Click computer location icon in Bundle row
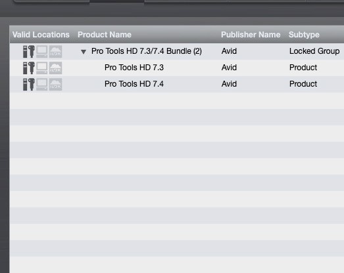344x273 pixels. coord(41,52)
